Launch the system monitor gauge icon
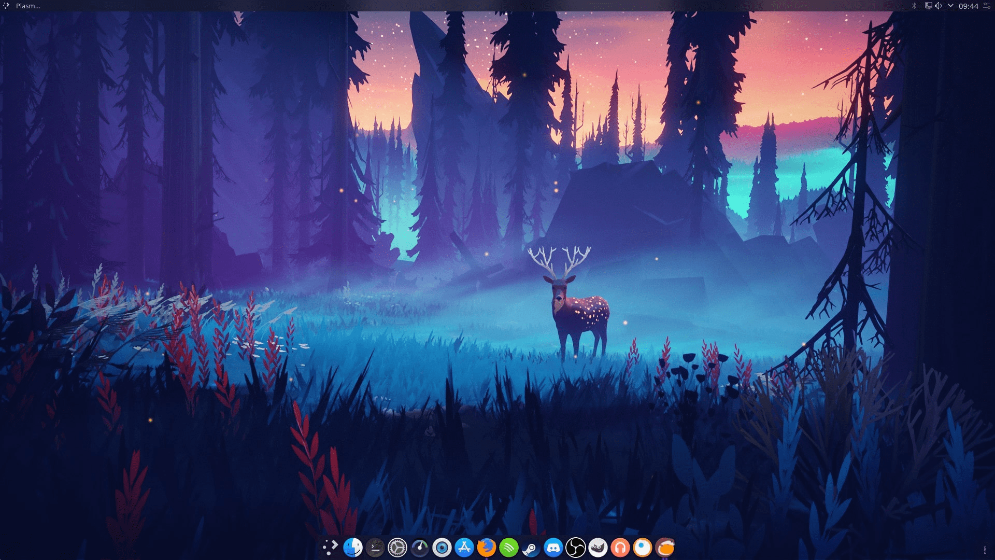This screenshot has height=560, width=995. coord(420,548)
